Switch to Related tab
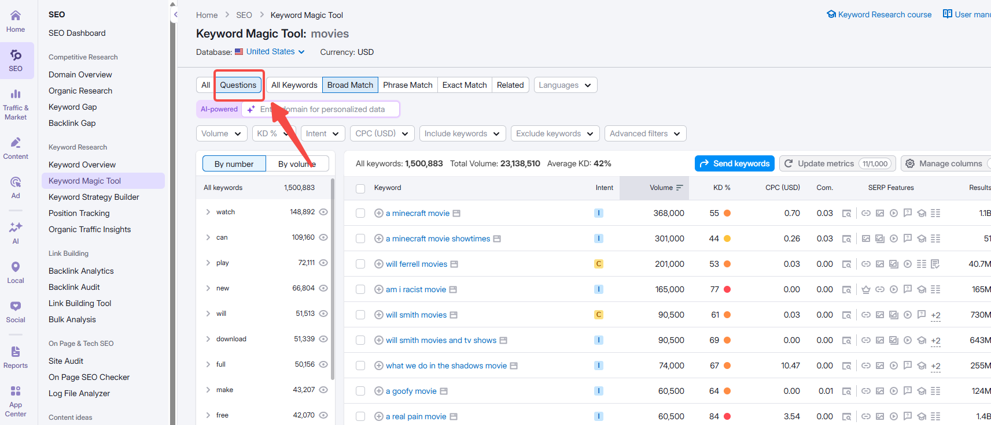The width and height of the screenshot is (991, 425). (x=510, y=85)
